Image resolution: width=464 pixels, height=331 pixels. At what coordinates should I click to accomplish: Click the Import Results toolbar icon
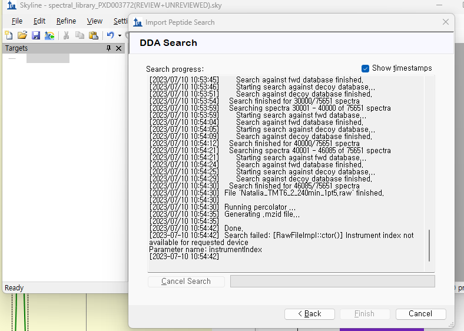tap(49, 35)
